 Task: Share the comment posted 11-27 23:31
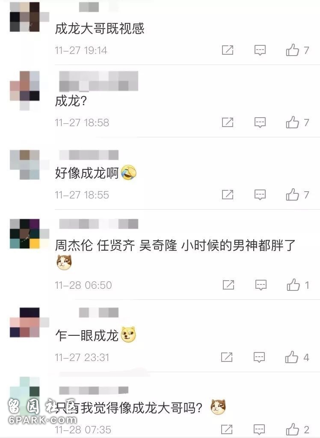(x=227, y=357)
